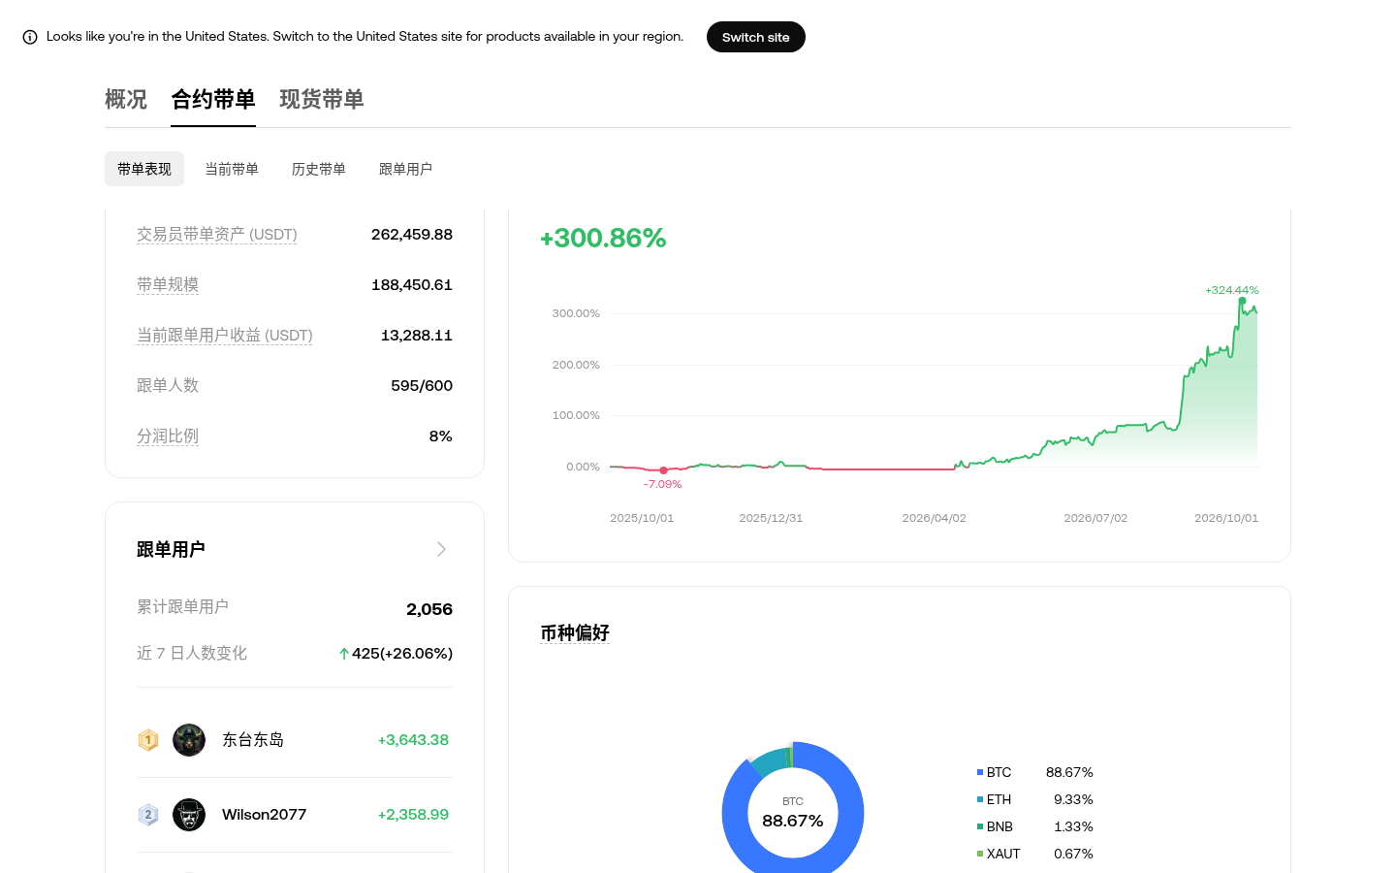Switch to the 概况 tab
Image resolution: width=1396 pixels, height=873 pixels.
click(x=126, y=99)
